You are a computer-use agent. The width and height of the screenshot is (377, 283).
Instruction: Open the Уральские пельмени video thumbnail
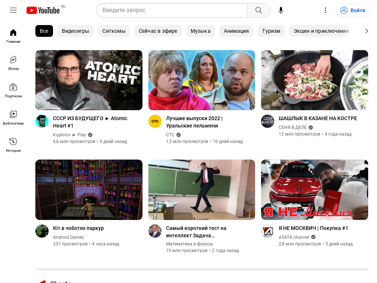pyautogui.click(x=202, y=80)
